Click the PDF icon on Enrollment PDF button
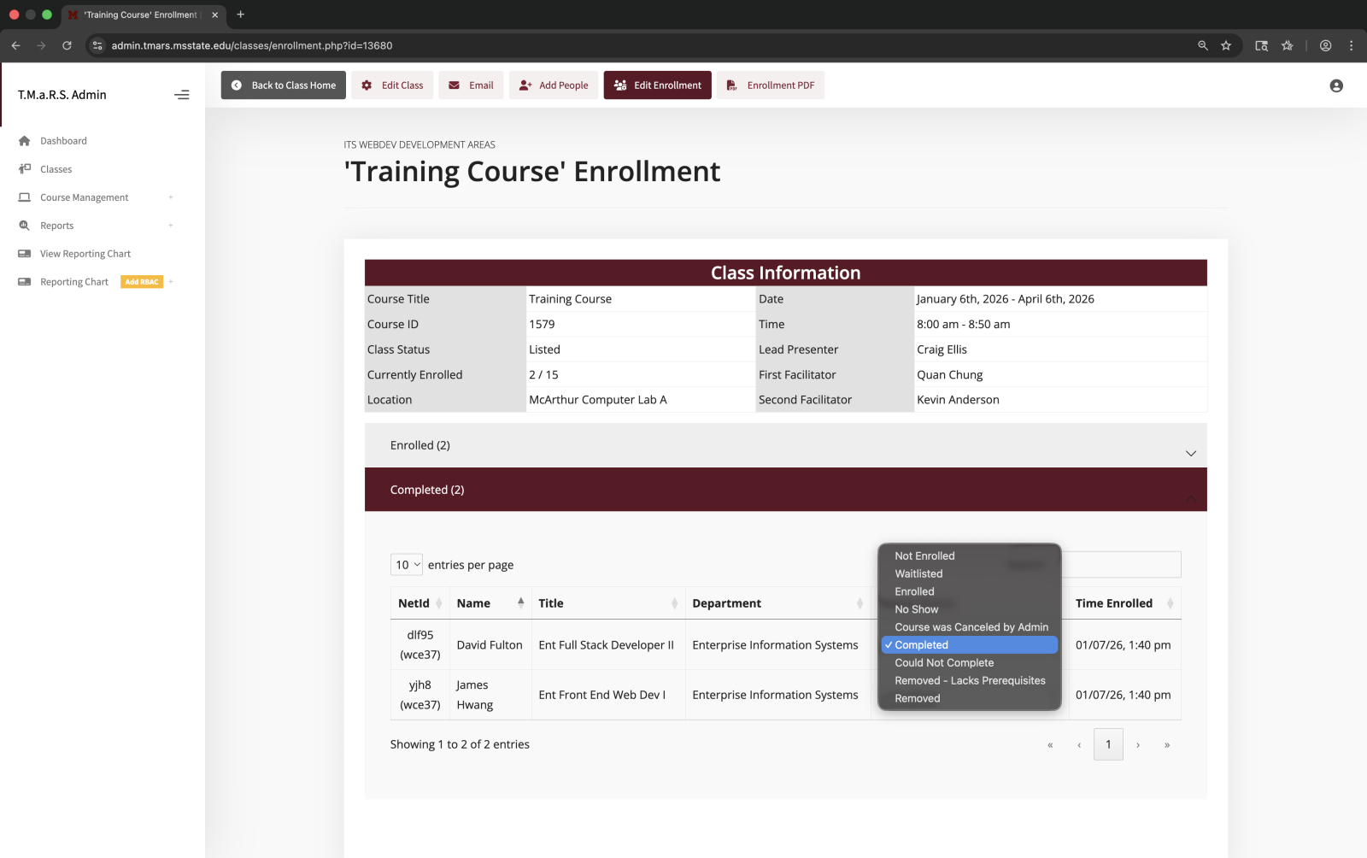 [730, 85]
